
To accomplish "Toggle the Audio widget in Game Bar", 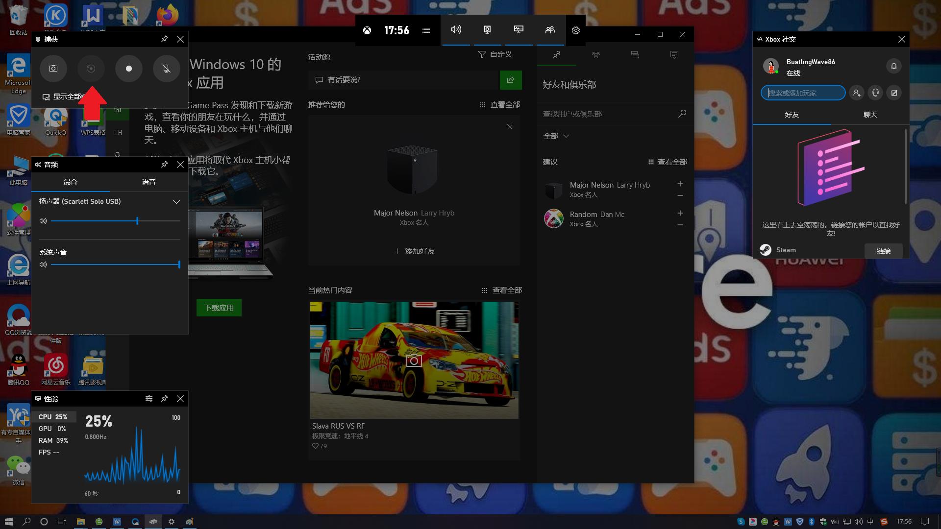I will (456, 30).
